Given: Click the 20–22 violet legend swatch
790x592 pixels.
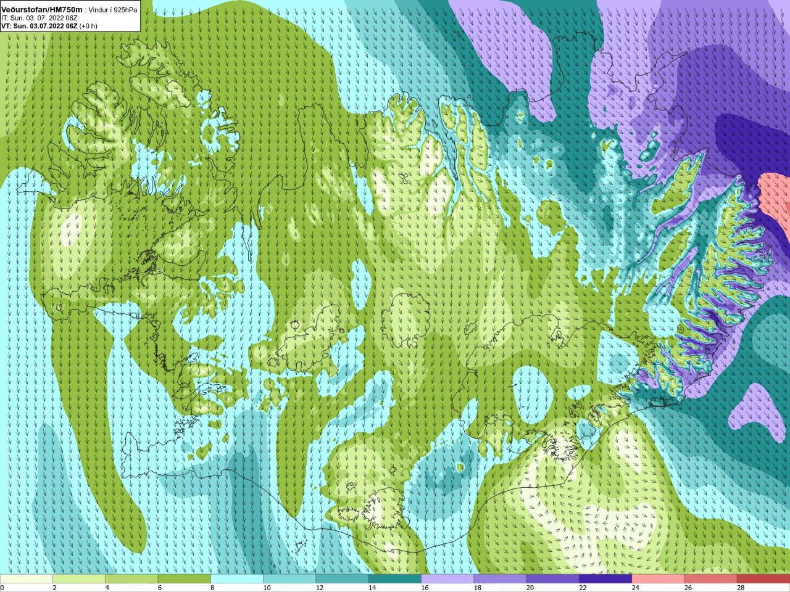Looking at the screenshot, I should tap(553, 579).
